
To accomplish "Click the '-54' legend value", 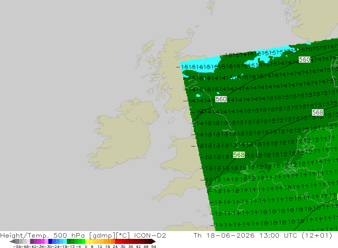I will (17, 247).
